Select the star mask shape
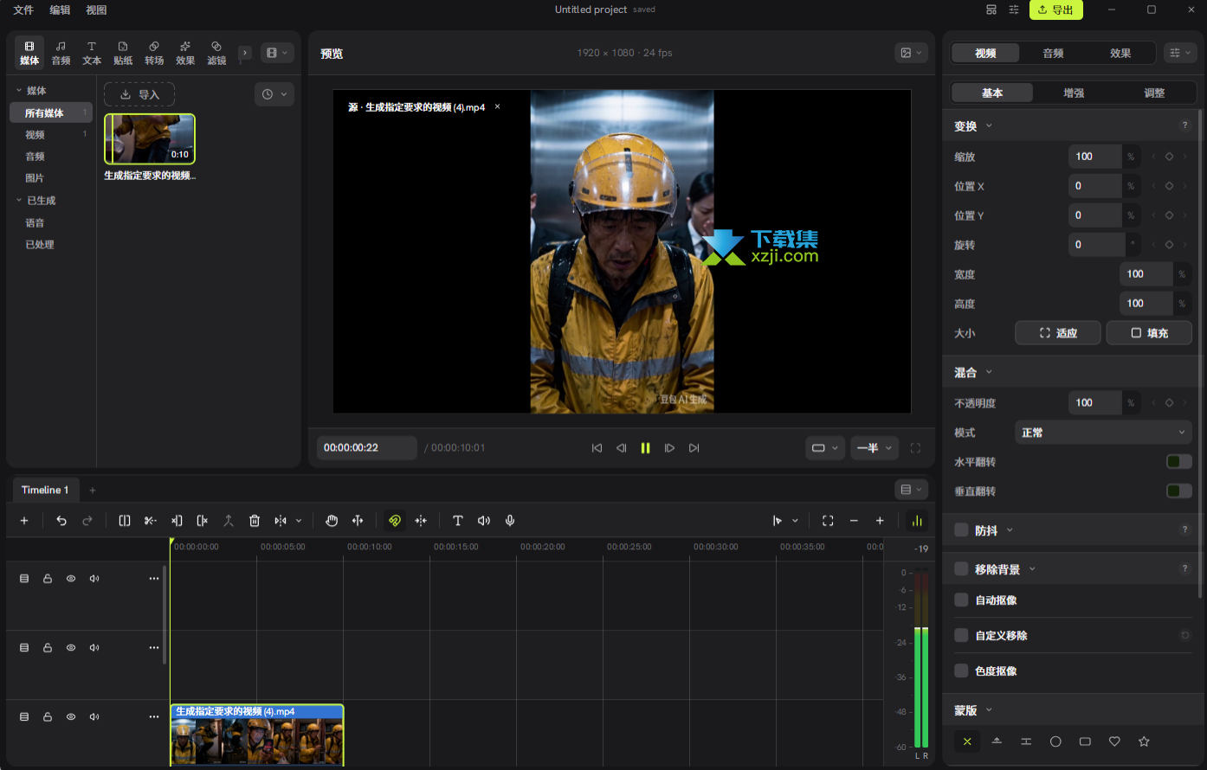Image resolution: width=1207 pixels, height=770 pixels. coord(1144,741)
